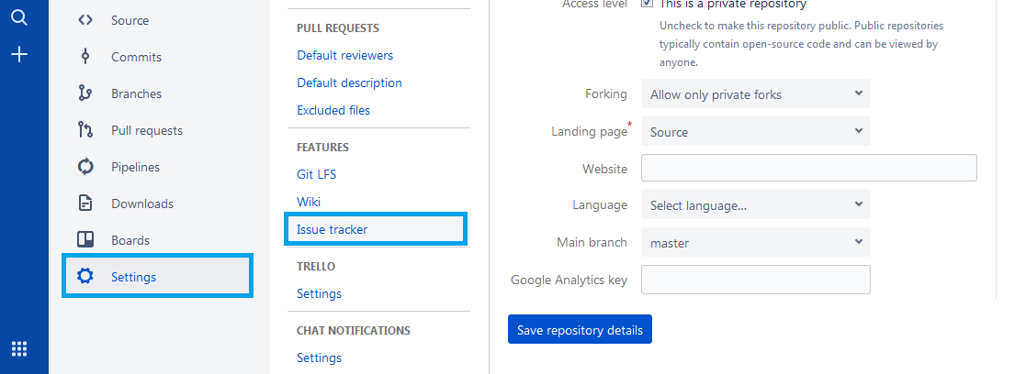Viewport: 1026px width, 374px height.
Task: Click the Google Analytics key field
Action: (x=756, y=280)
